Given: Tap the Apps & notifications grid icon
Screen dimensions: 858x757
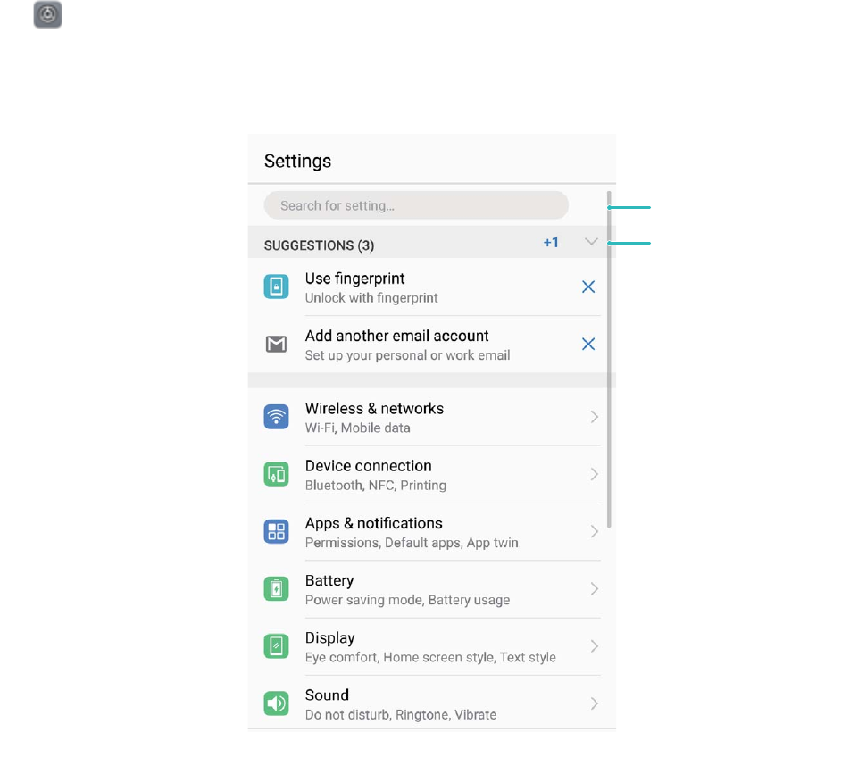Looking at the screenshot, I should [x=277, y=532].
